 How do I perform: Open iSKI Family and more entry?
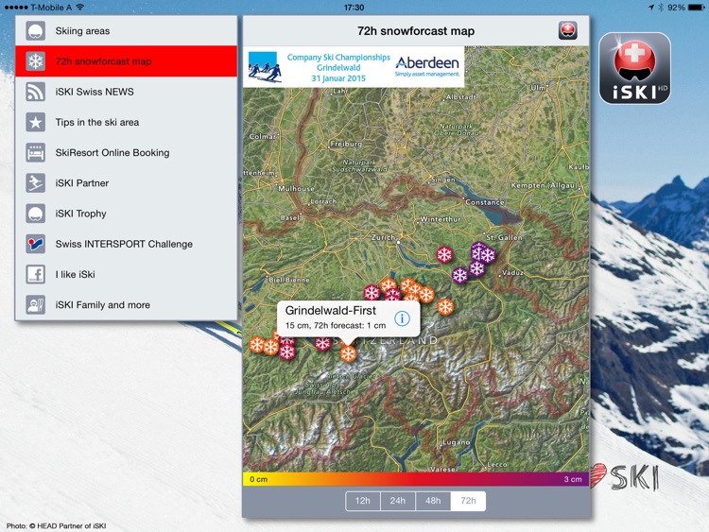[x=126, y=304]
